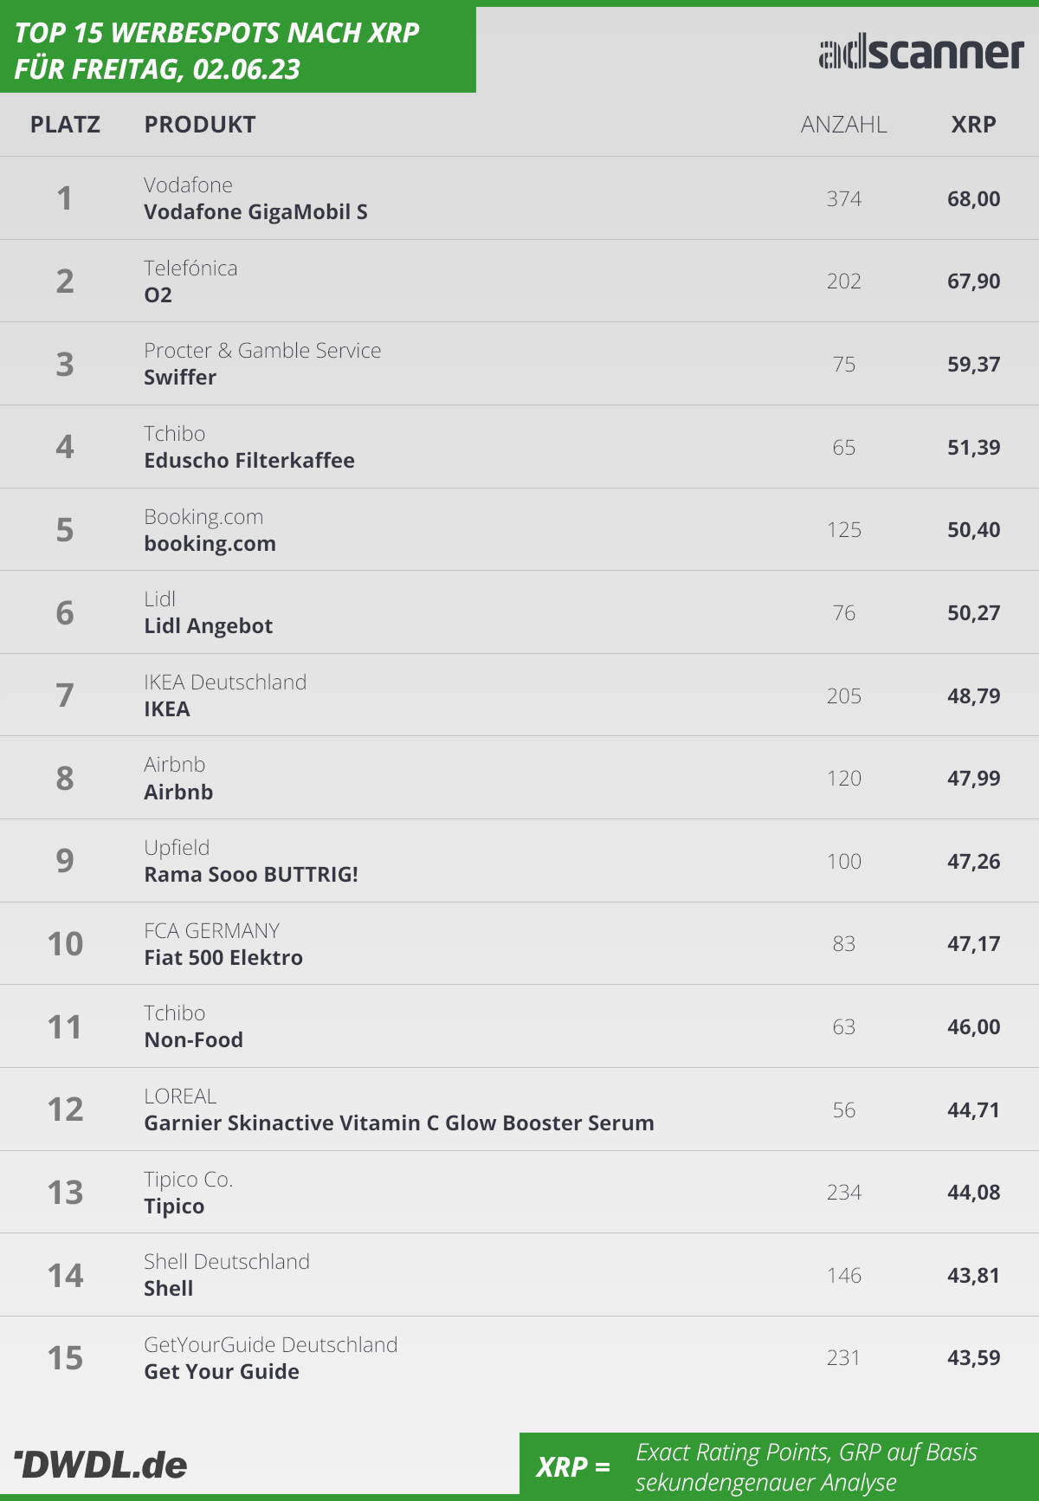
Task: Open the Vodafone GigaMobil S entry
Action: pos(255,212)
